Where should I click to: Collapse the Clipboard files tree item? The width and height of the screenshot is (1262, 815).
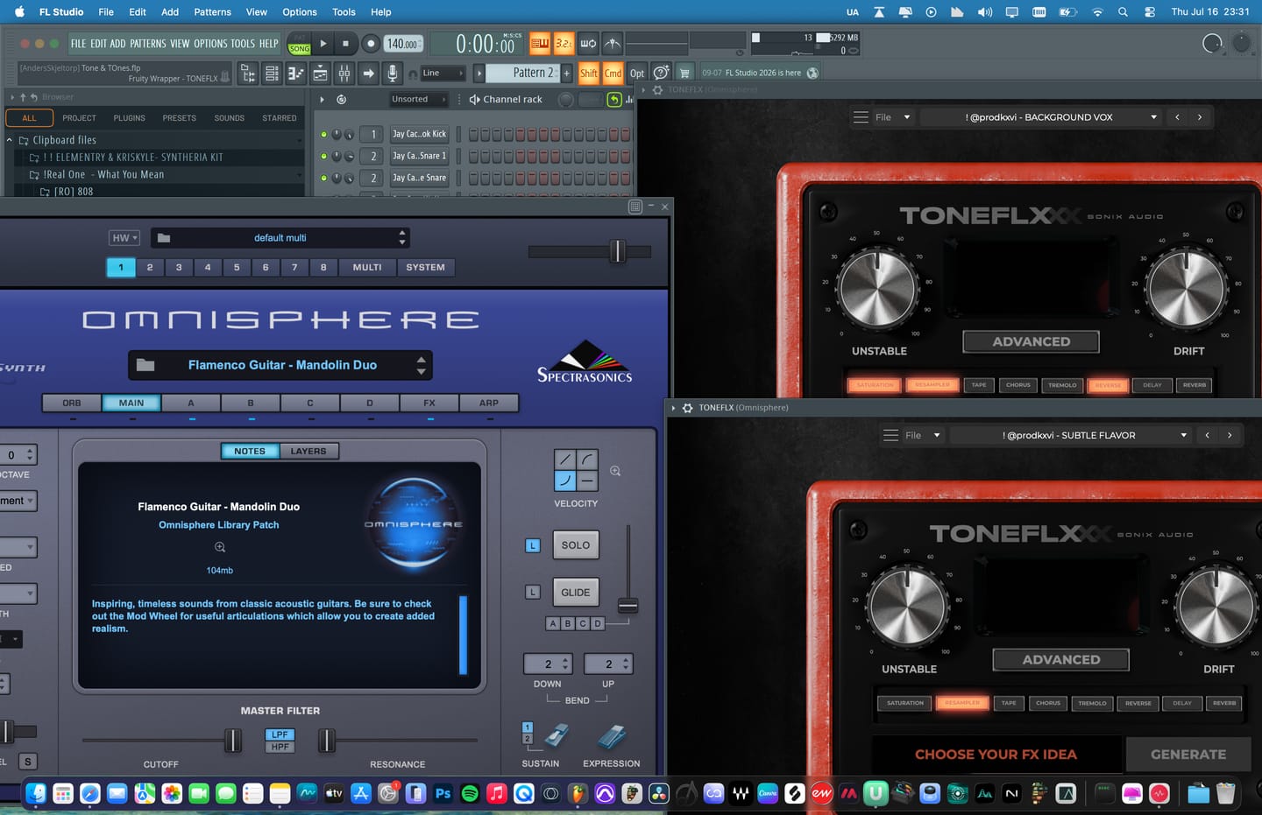10,140
